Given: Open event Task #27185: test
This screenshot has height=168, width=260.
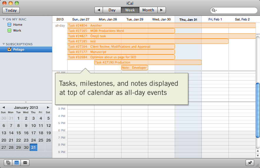Looking at the screenshot, I should pos(148,41).
